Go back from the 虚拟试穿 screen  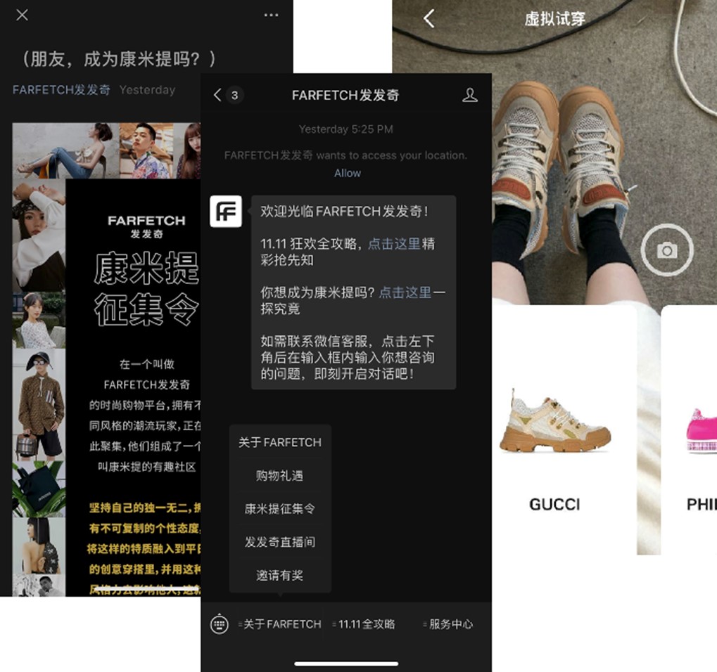tap(429, 19)
